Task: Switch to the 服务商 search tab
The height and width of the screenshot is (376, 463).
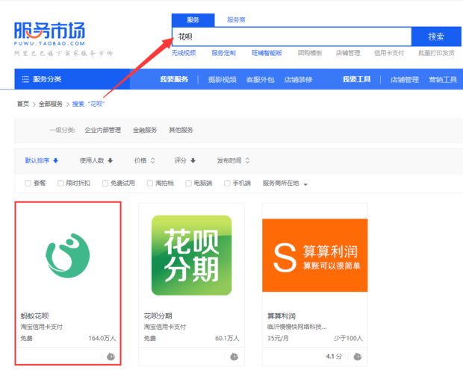Action: point(236,19)
